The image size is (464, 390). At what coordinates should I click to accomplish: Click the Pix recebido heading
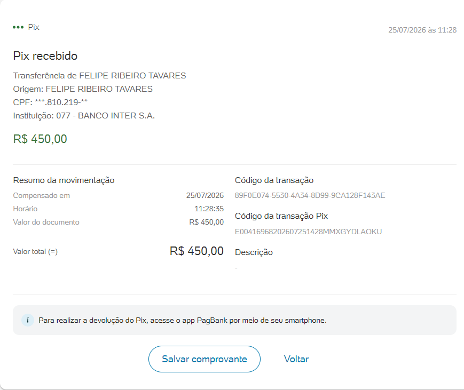point(45,56)
